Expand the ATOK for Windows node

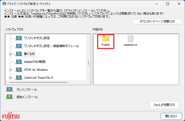(10, 70)
